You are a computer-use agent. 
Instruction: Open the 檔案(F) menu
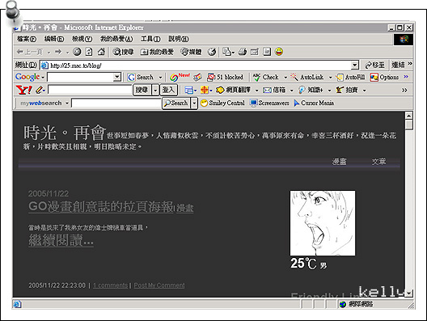(x=27, y=39)
